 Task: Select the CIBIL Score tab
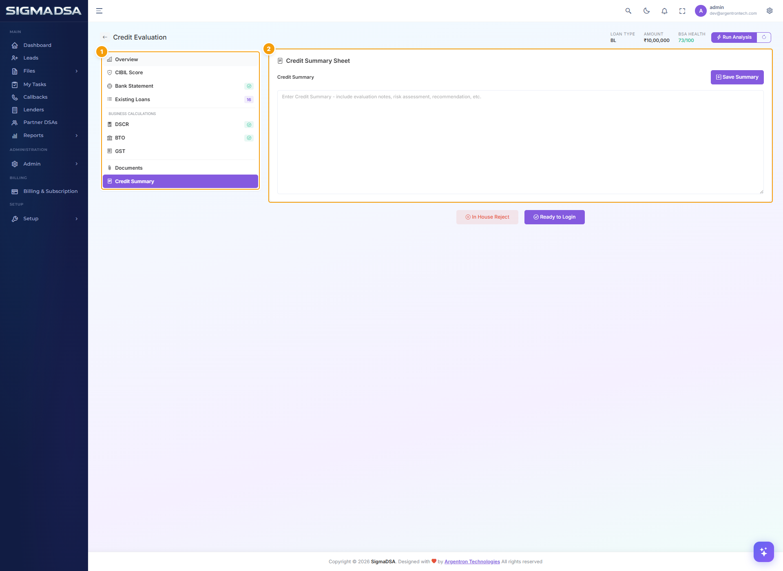[x=180, y=73]
